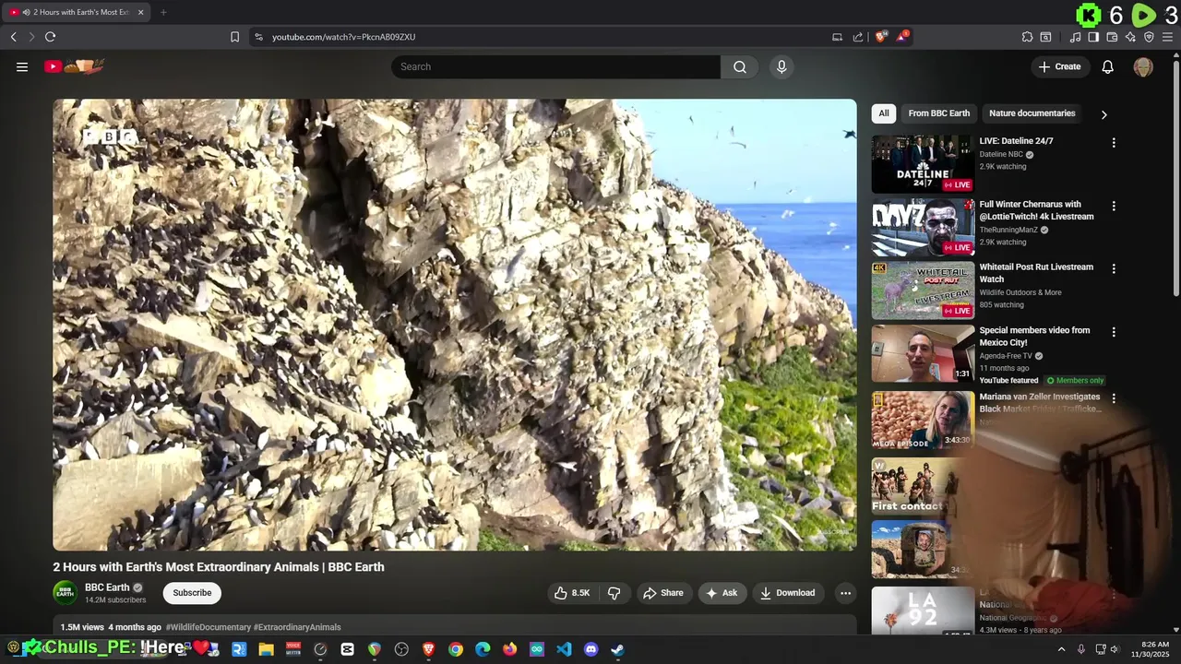Image resolution: width=1181 pixels, height=664 pixels.
Task: Show hidden system tray icons
Action: pyautogui.click(x=1061, y=649)
